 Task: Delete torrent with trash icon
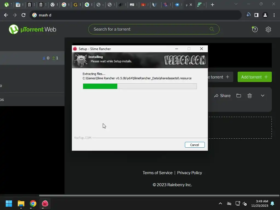point(250,96)
